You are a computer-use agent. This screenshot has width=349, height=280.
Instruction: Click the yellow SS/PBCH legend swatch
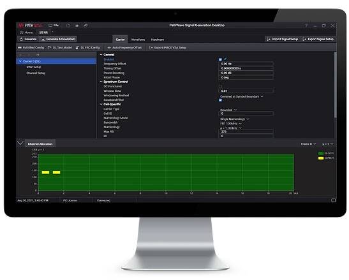320,158
